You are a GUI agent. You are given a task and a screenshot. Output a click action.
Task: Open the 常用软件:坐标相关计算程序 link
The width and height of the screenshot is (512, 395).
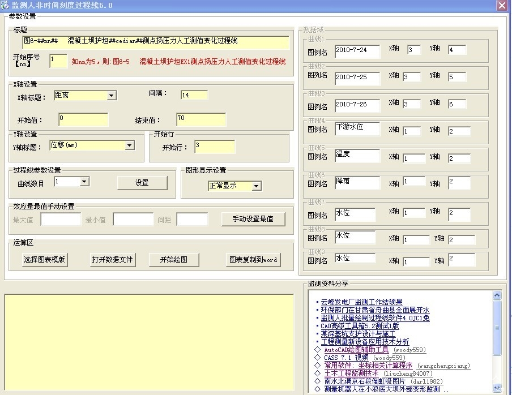(x=368, y=366)
